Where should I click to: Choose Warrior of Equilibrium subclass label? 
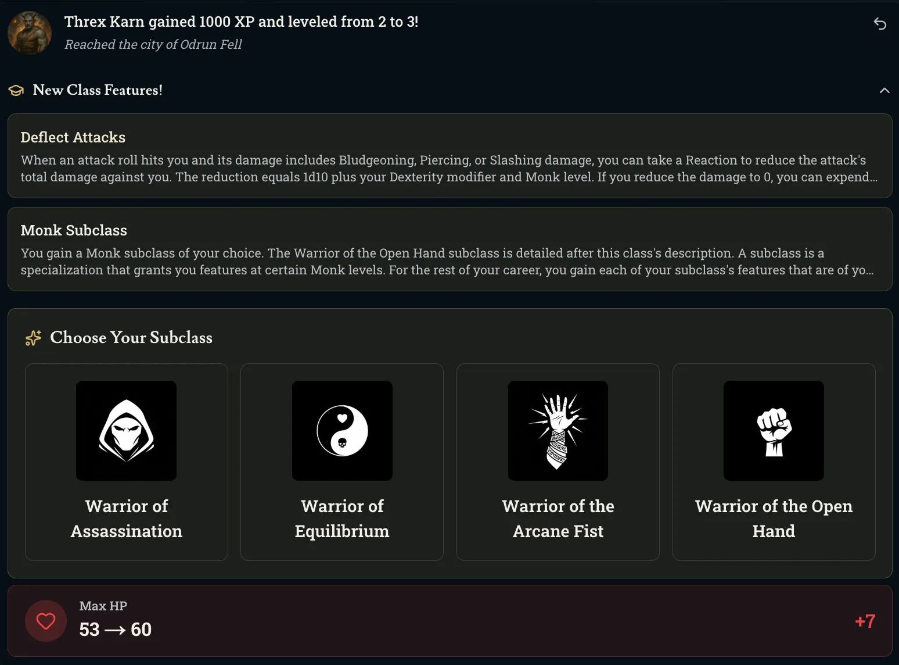coord(342,519)
